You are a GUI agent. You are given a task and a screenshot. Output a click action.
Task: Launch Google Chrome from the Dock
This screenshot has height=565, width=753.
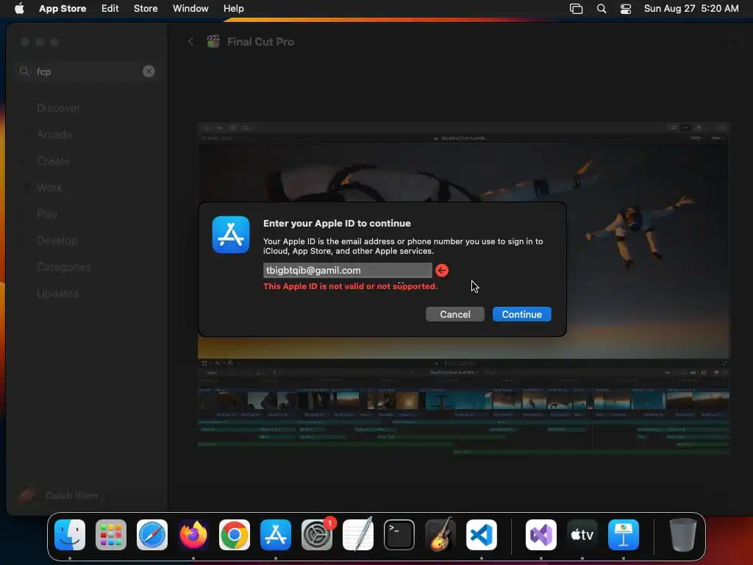(235, 535)
